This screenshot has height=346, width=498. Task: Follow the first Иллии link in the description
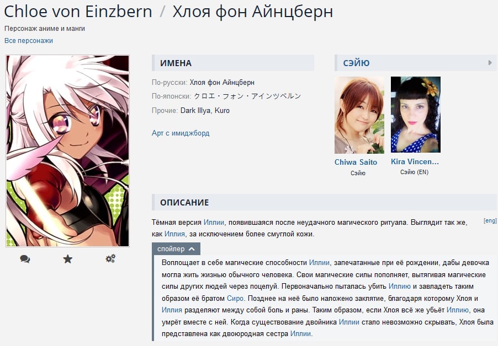[214, 223]
